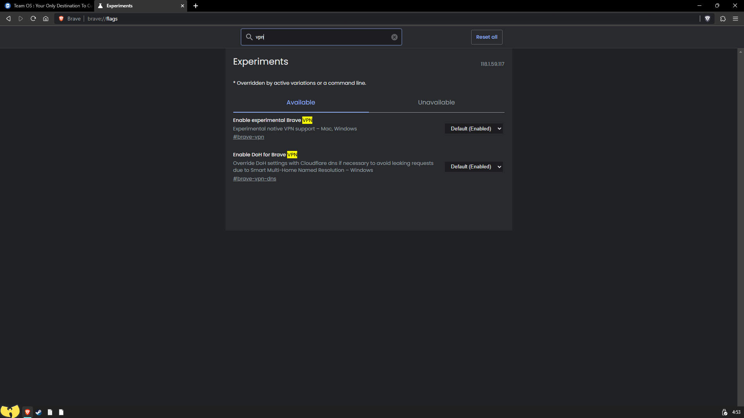Click the Start menu logo on taskbar
The width and height of the screenshot is (744, 418).
click(x=10, y=411)
